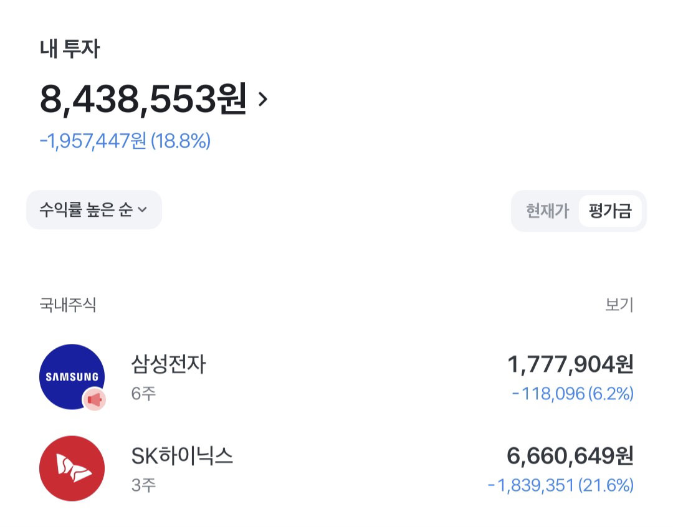The width and height of the screenshot is (673, 527).
Task: Select Samsung valuation 1,777,904원
Action: pyautogui.click(x=570, y=364)
